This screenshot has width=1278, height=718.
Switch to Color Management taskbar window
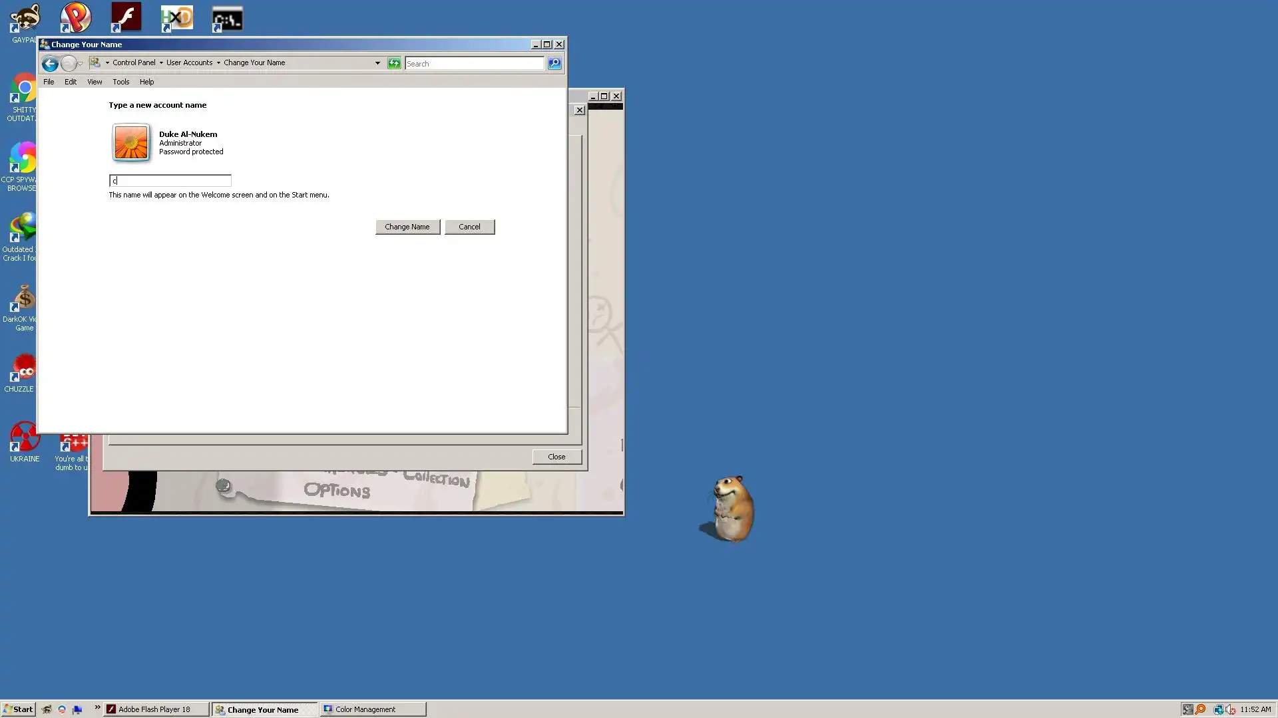(x=372, y=709)
